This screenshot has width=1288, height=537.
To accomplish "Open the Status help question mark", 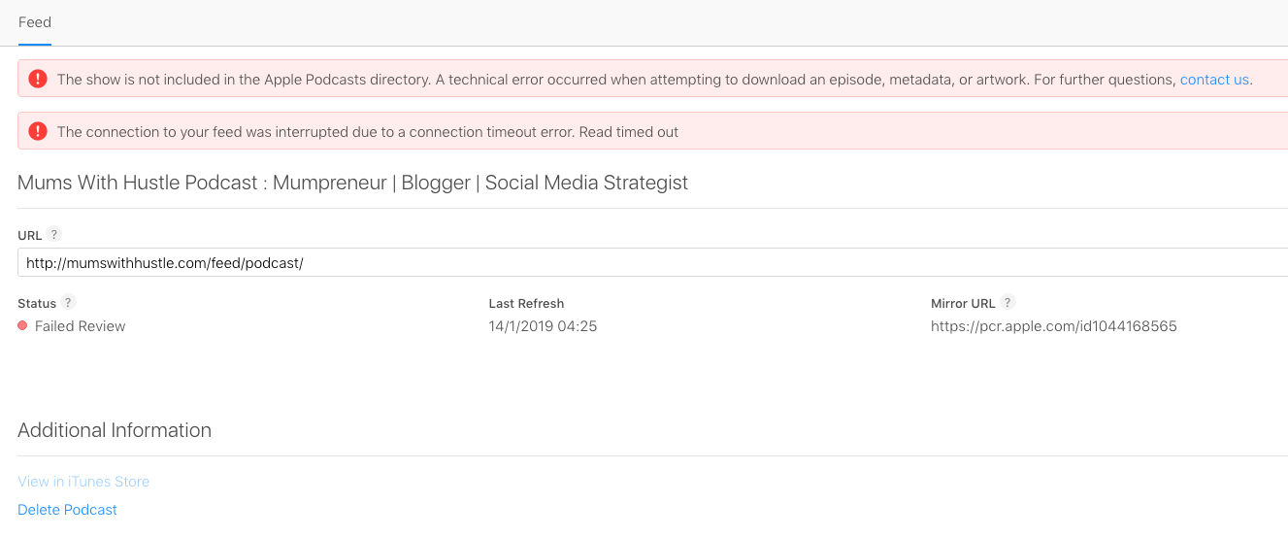I will pyautogui.click(x=68, y=303).
